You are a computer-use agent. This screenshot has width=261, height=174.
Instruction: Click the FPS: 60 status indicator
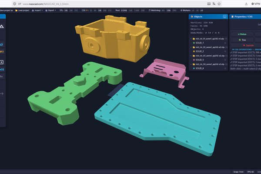tap(251, 172)
